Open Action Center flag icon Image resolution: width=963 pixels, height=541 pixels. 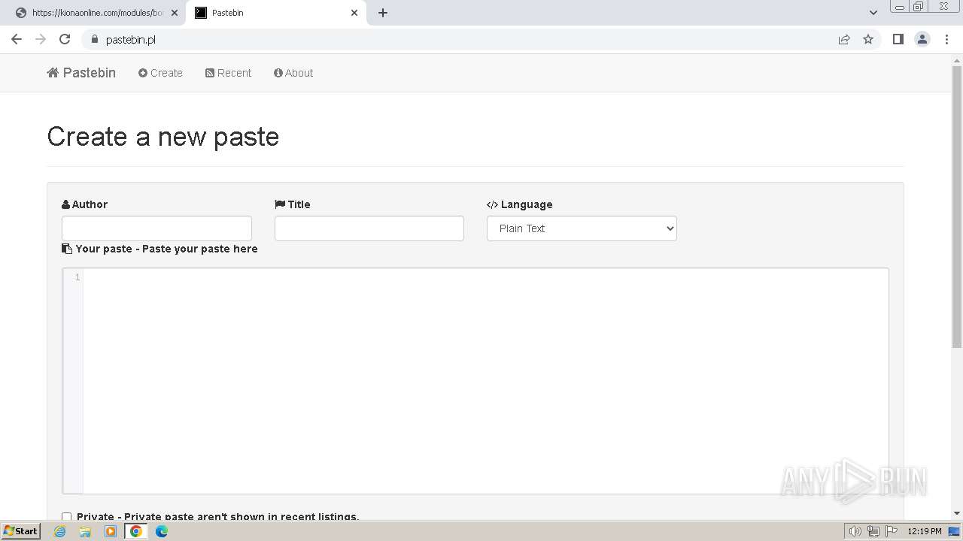pyautogui.click(x=892, y=531)
